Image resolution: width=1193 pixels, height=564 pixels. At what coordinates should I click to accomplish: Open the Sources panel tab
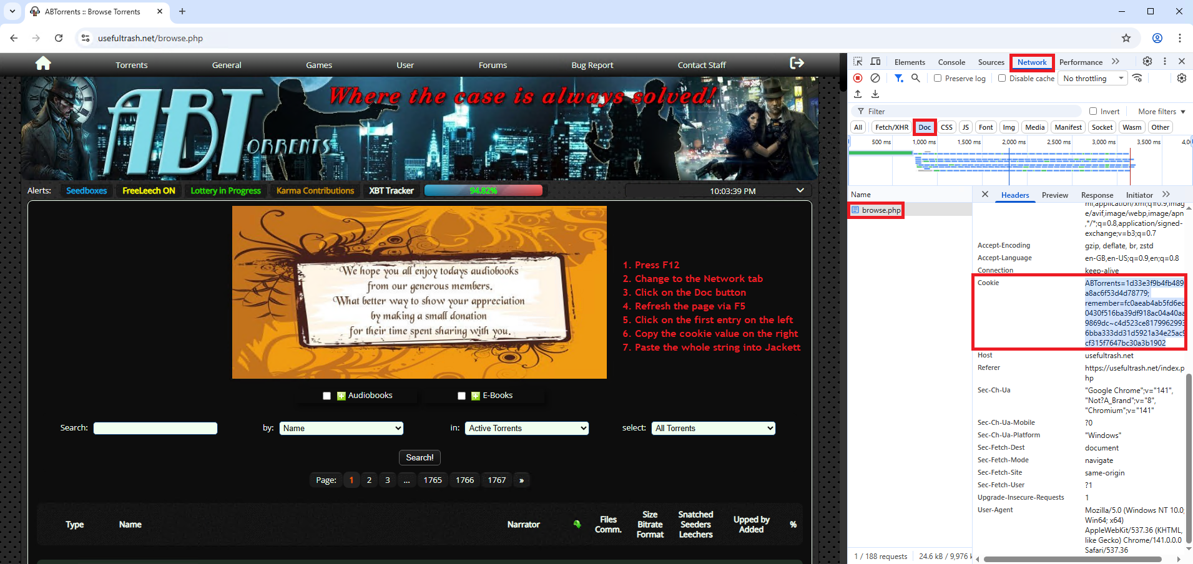point(991,62)
